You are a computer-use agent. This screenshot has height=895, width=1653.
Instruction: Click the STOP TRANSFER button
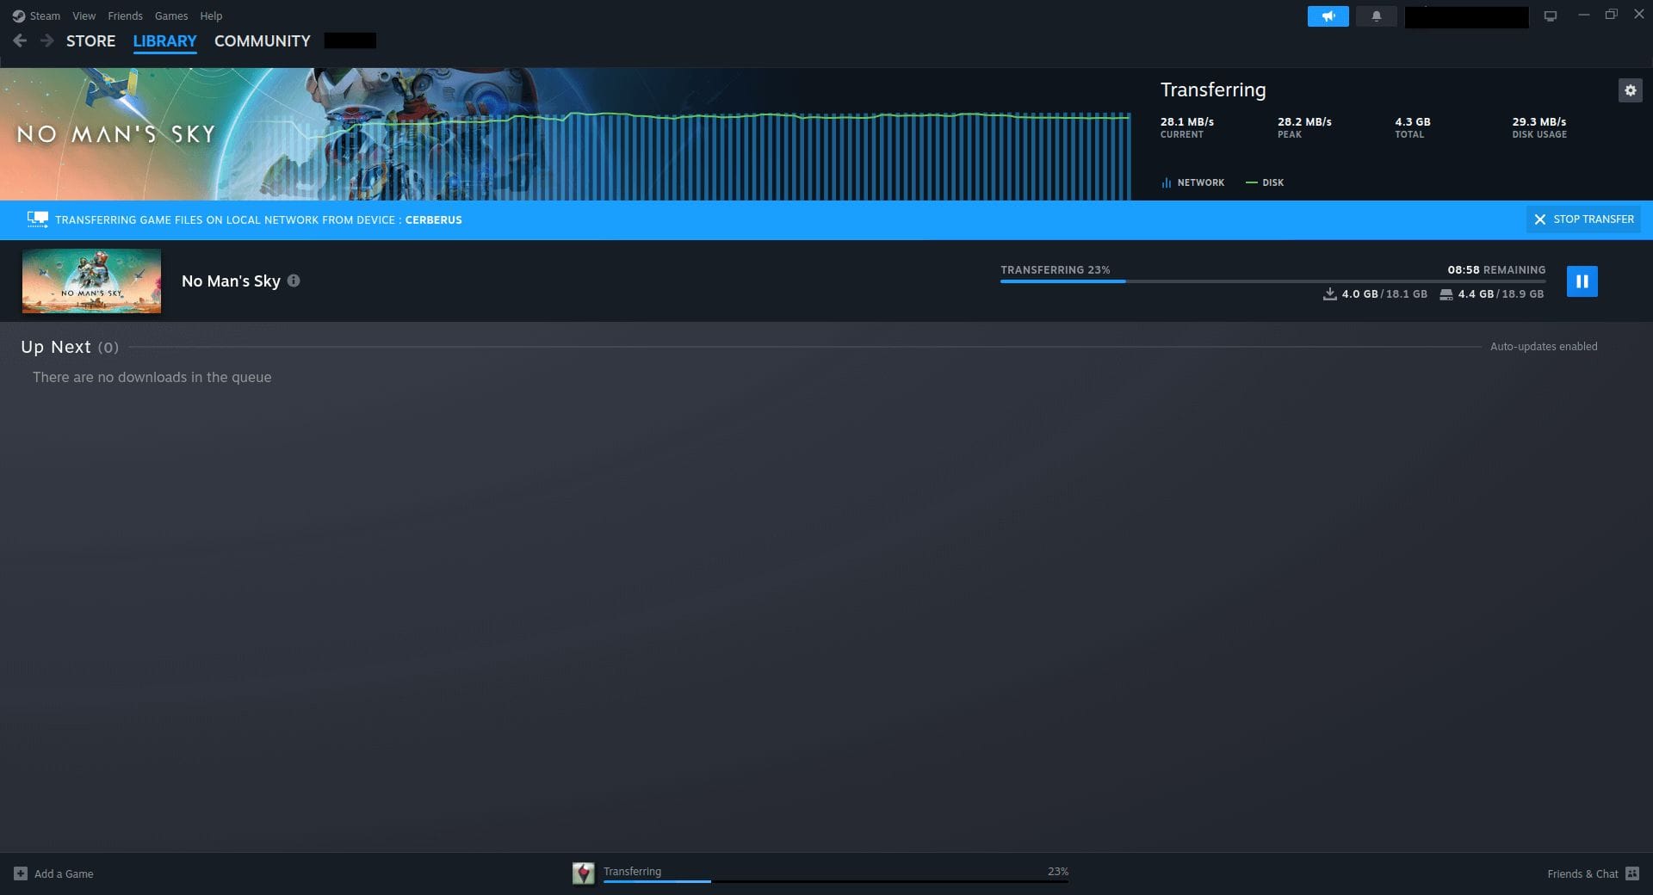(x=1582, y=219)
